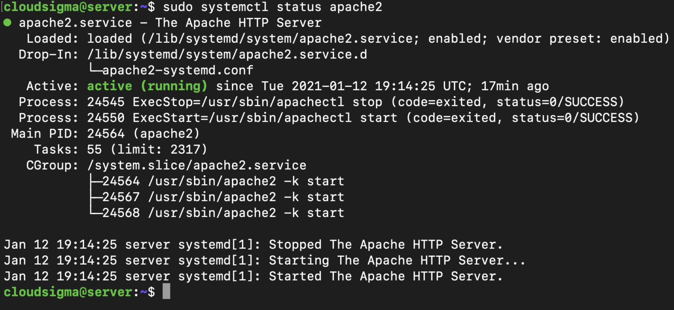The height and width of the screenshot is (310, 674).
Task: Click the cloudsigma@server prompt on the last line
Action: coord(68,292)
